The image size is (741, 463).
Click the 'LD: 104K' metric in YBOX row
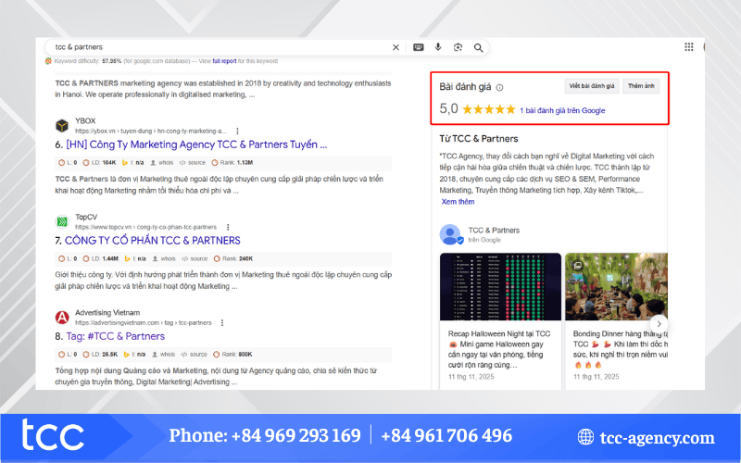click(100, 163)
